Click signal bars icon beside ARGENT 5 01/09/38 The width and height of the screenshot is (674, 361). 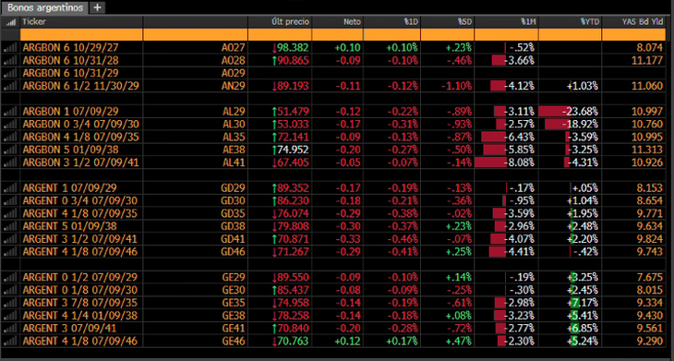click(x=11, y=226)
